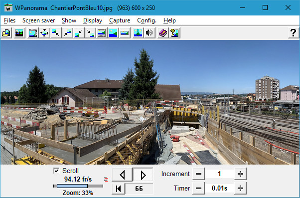
Task: Increase Increment with plus button
Action: [x=240, y=174]
